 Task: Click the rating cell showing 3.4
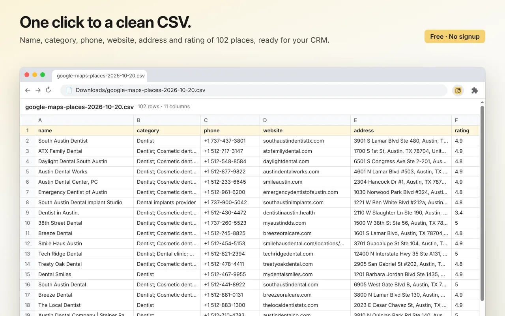[466, 213]
